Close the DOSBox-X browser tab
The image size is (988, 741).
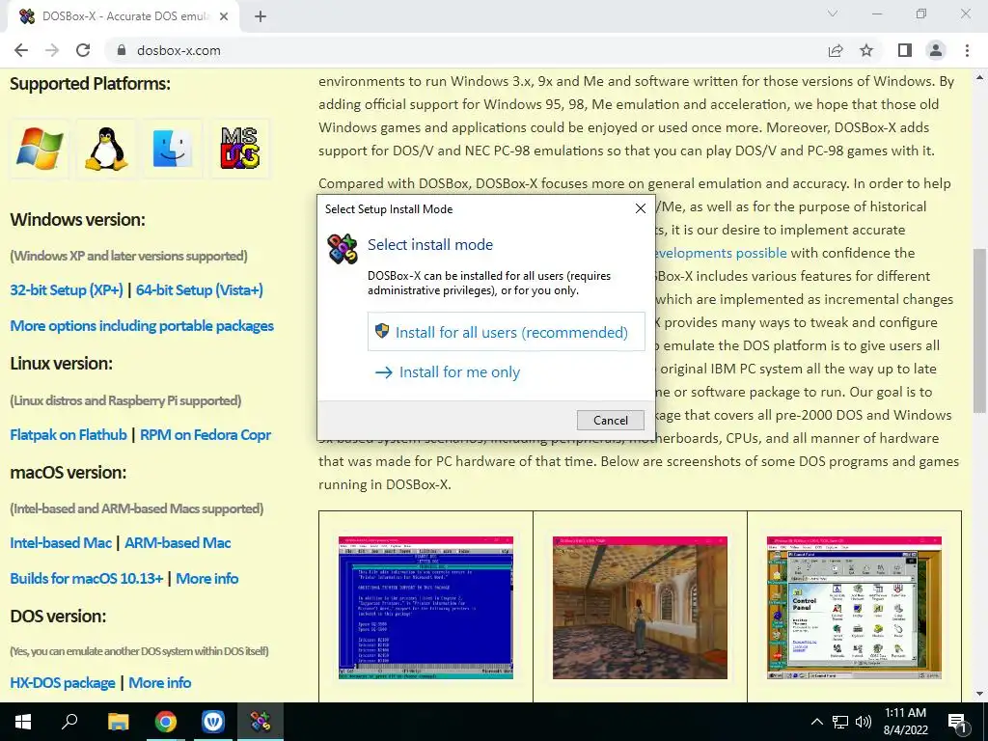(224, 16)
